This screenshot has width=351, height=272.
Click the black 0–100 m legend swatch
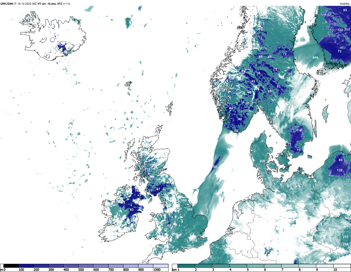point(11,266)
